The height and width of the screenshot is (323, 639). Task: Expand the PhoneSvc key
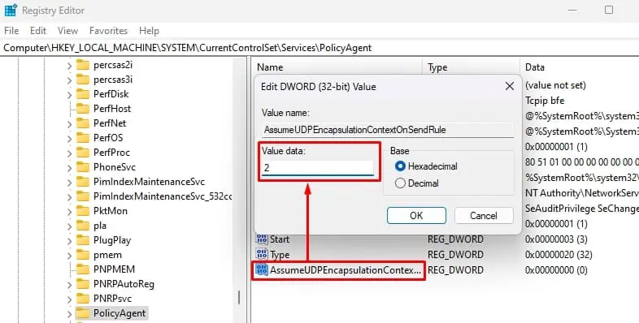[70, 168]
